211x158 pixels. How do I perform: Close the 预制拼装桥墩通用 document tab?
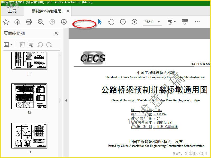click(x=68, y=11)
